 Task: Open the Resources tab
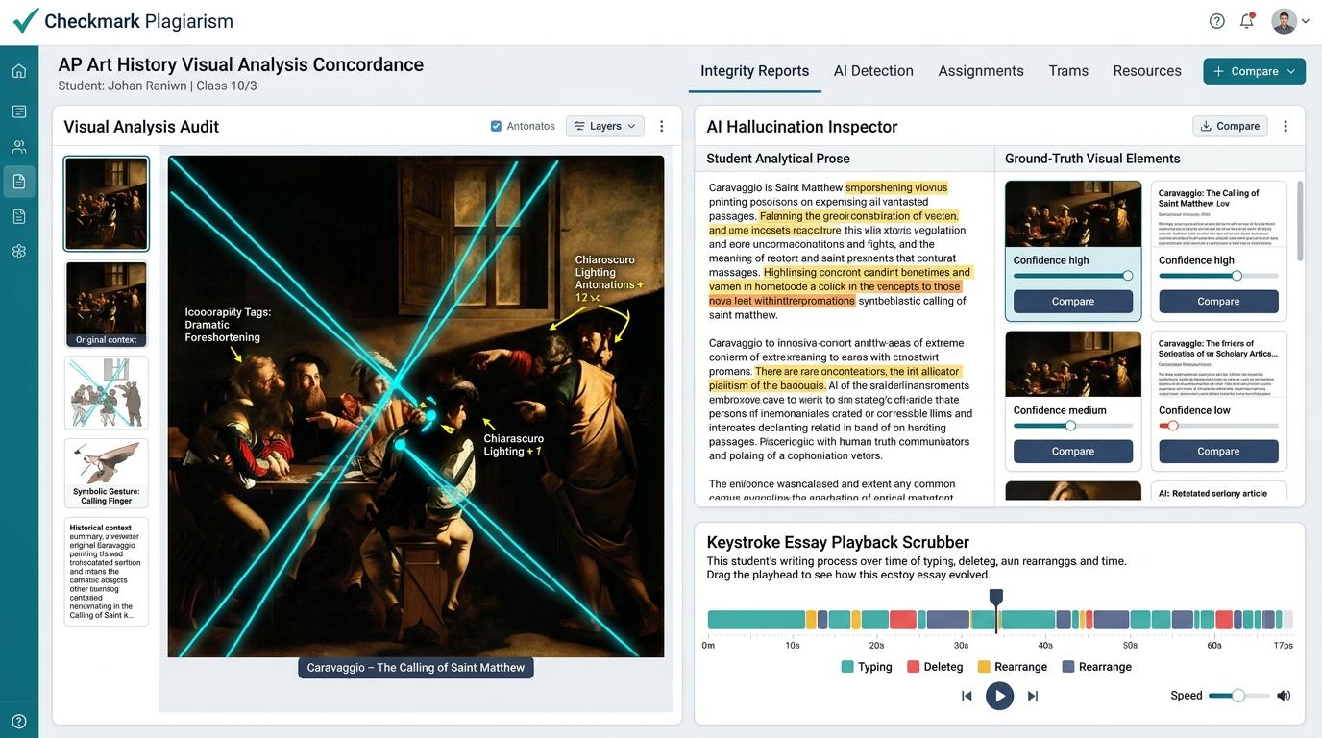tap(1147, 71)
